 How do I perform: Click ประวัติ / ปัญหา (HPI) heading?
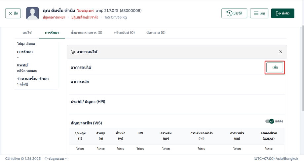(88, 102)
